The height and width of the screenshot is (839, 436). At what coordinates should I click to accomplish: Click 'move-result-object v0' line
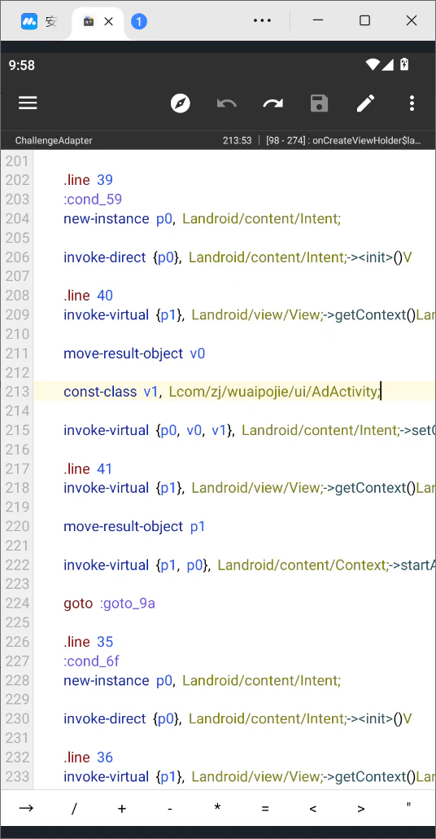134,354
